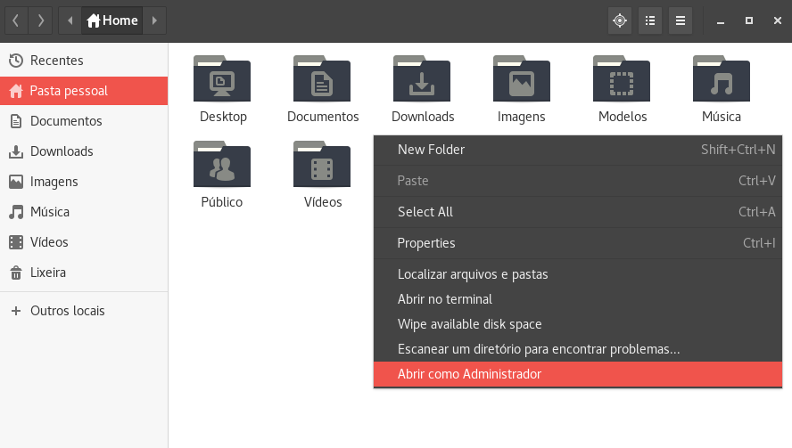792x448 pixels.
Task: Choose Wipe available disk space
Action: pos(578,324)
